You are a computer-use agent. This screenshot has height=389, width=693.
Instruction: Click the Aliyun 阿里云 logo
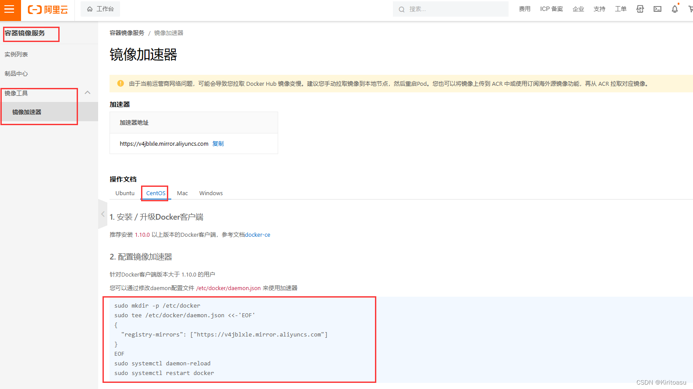48,10
